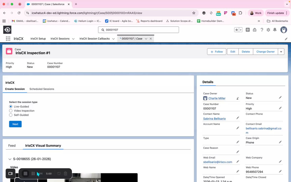The height and width of the screenshot is (182, 291).
Task: Reload the browser page
Action: (19, 13)
